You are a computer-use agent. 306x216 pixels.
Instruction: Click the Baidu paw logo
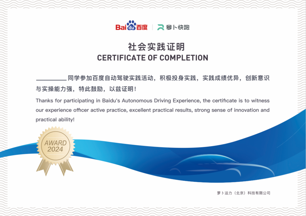[x=131, y=25]
